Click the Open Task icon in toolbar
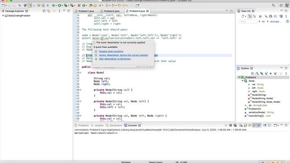Image resolution: width=290 pixels, height=163 pixels. tap(95, 5)
